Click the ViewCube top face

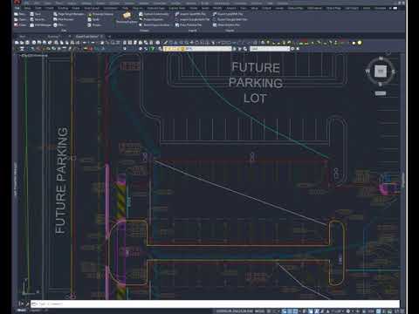coord(381,72)
